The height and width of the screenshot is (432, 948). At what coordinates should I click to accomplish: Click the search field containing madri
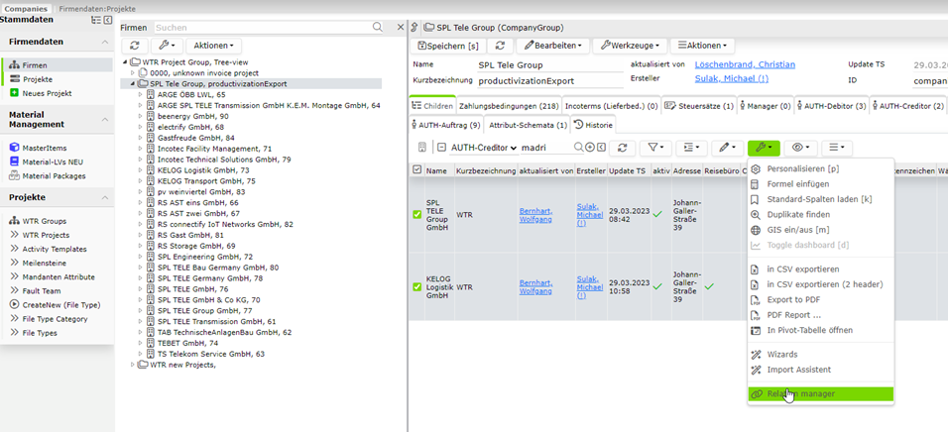click(x=546, y=148)
